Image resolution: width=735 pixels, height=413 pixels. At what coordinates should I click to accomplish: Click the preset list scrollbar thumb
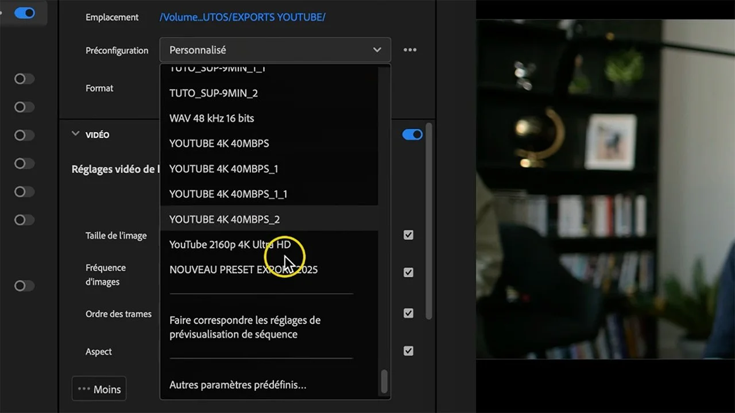coord(384,381)
